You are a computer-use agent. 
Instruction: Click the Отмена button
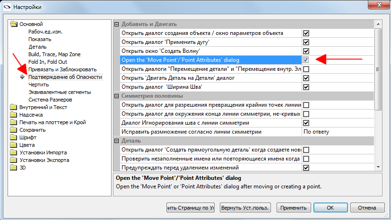pos(366,208)
